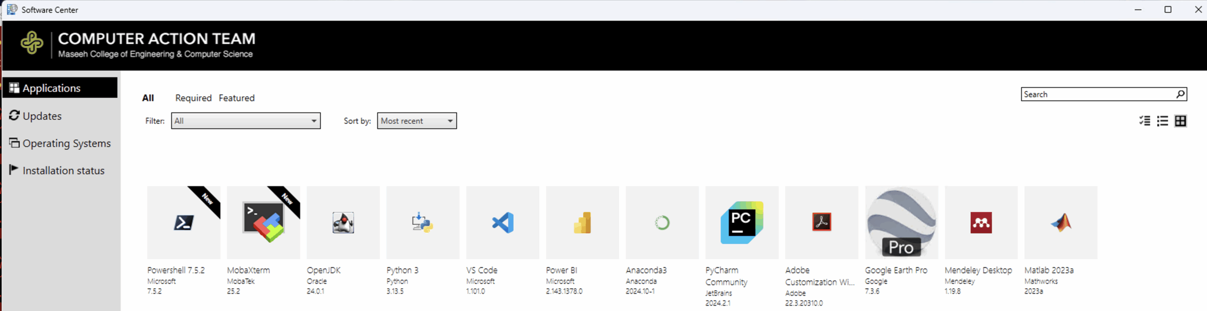Open the Applications section label
The image size is (1207, 311).
pyautogui.click(x=51, y=88)
